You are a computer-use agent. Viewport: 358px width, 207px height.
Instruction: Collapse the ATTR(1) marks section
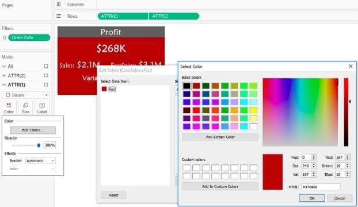coord(4,85)
